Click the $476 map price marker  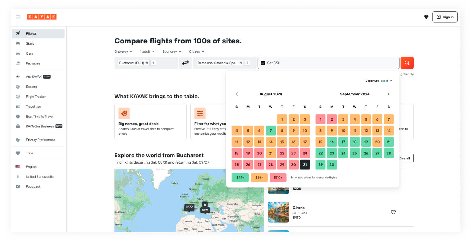pyautogui.click(x=205, y=210)
